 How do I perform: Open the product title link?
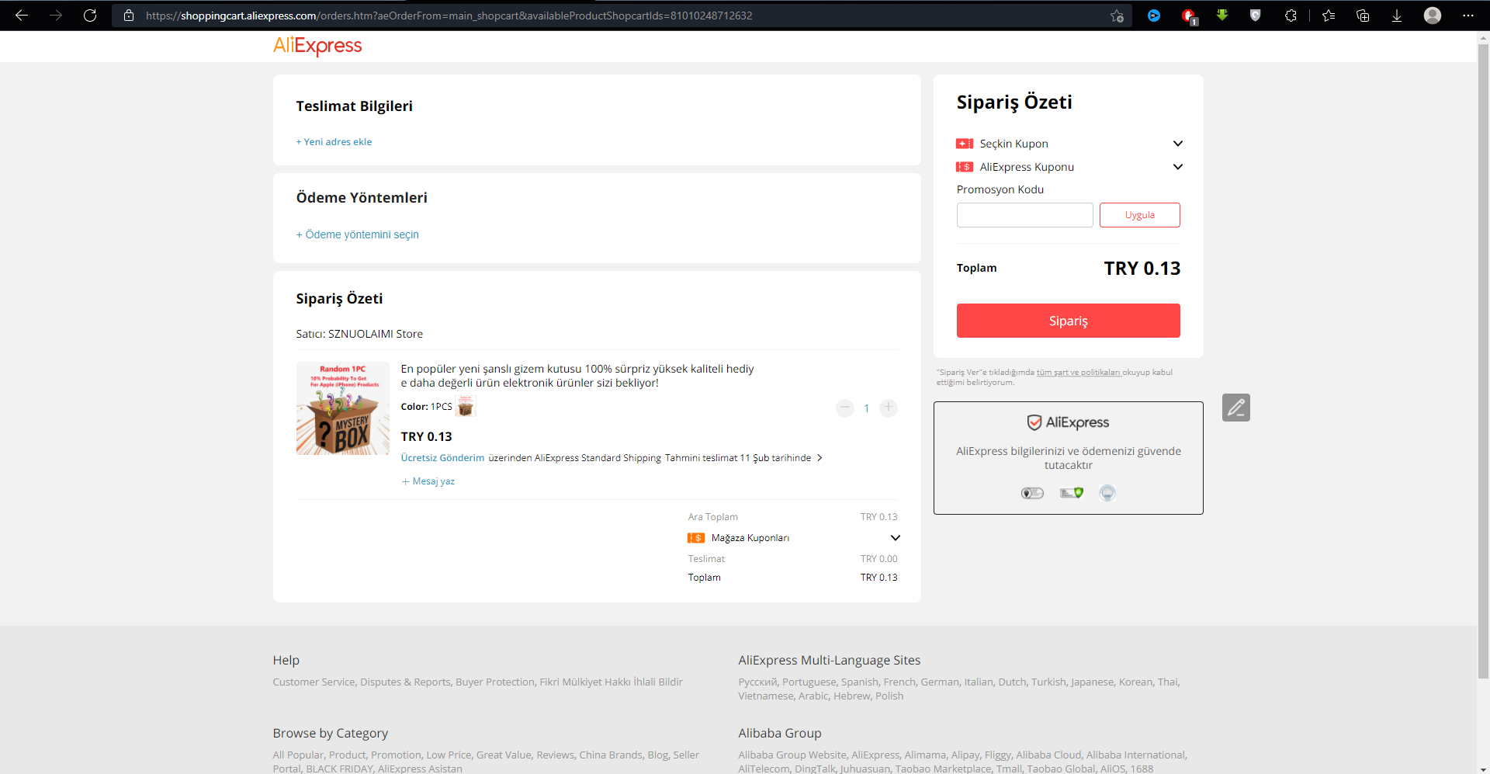point(577,376)
